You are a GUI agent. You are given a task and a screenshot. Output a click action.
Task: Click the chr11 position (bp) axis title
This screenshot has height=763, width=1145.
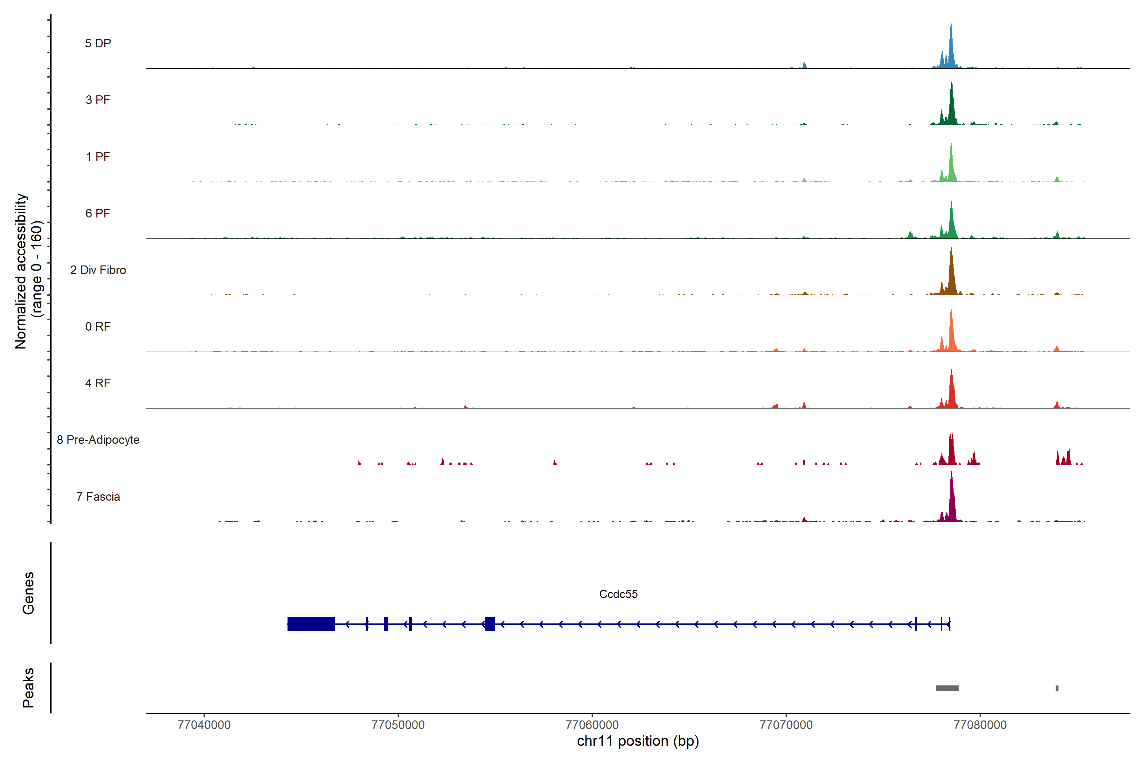click(x=638, y=741)
